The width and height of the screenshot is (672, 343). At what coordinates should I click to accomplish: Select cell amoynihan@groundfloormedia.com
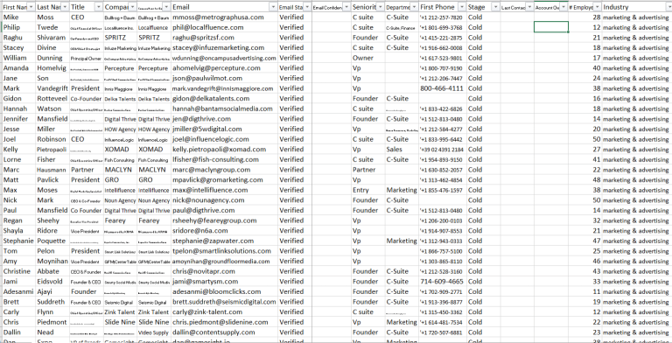point(225,261)
